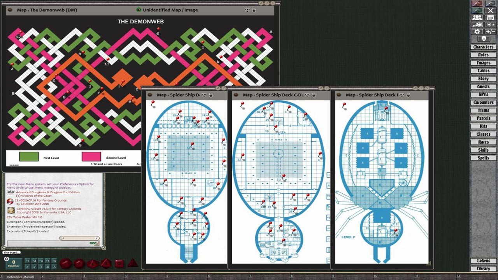Open the Encounters sidebar panel
498x280 pixels.
pos(483,102)
